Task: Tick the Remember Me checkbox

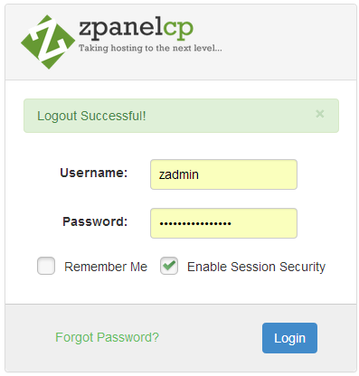Action: tap(46, 266)
